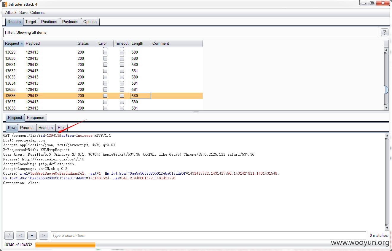Open the Columns menu
Screen dimensions: 392x251
[38, 12]
